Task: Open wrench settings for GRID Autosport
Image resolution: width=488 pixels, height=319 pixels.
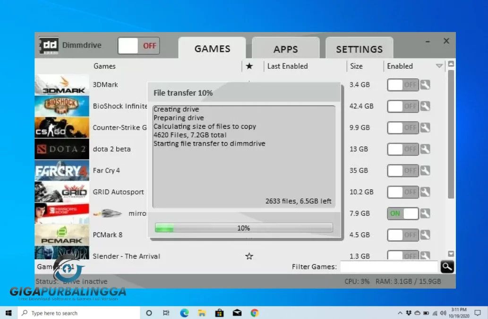Action: click(x=425, y=192)
